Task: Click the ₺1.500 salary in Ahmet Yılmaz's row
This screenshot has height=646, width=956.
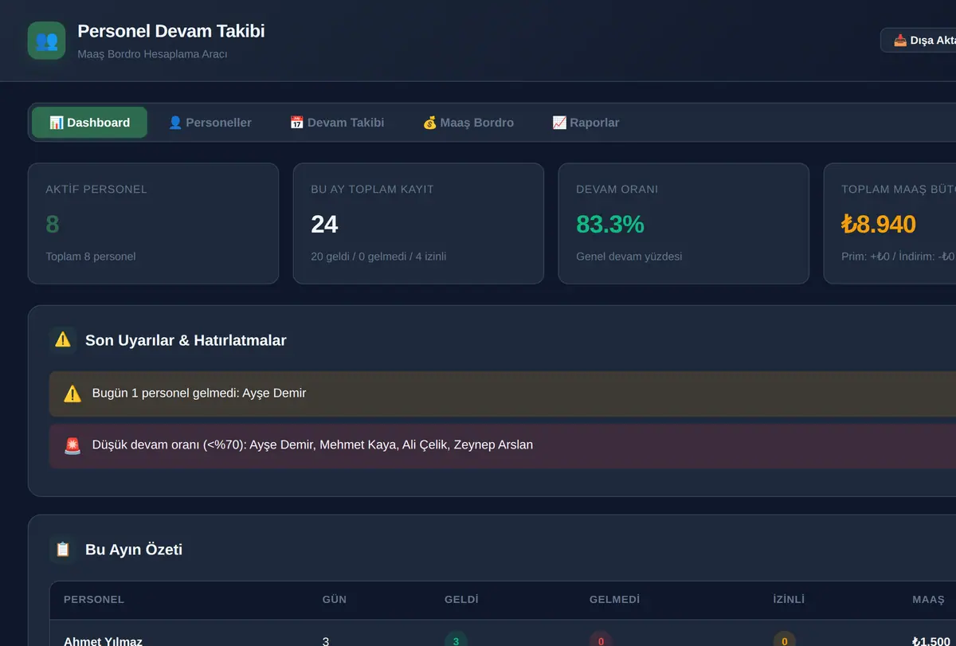Action: click(931, 641)
